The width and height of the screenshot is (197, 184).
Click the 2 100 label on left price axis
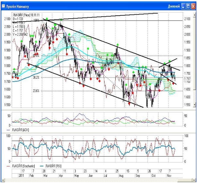click(7, 19)
